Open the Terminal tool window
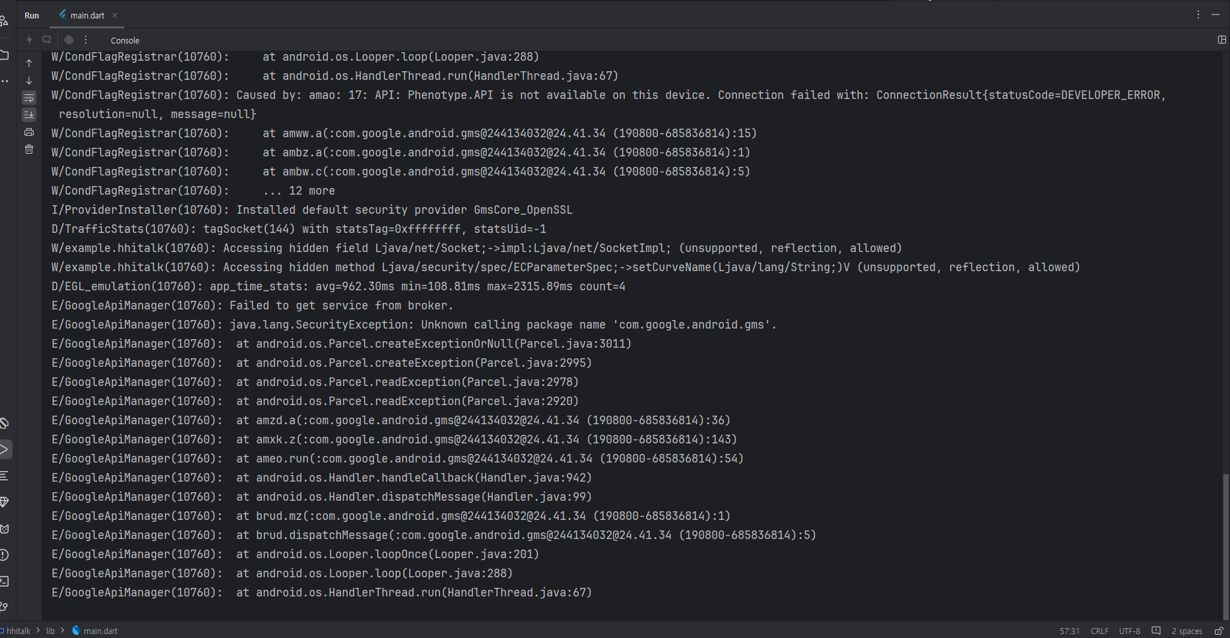 [x=4, y=581]
